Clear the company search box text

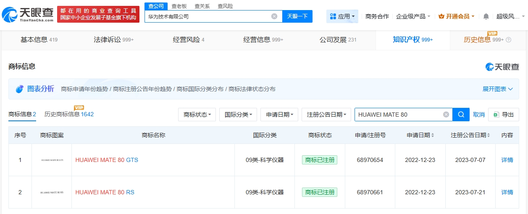click(274, 16)
